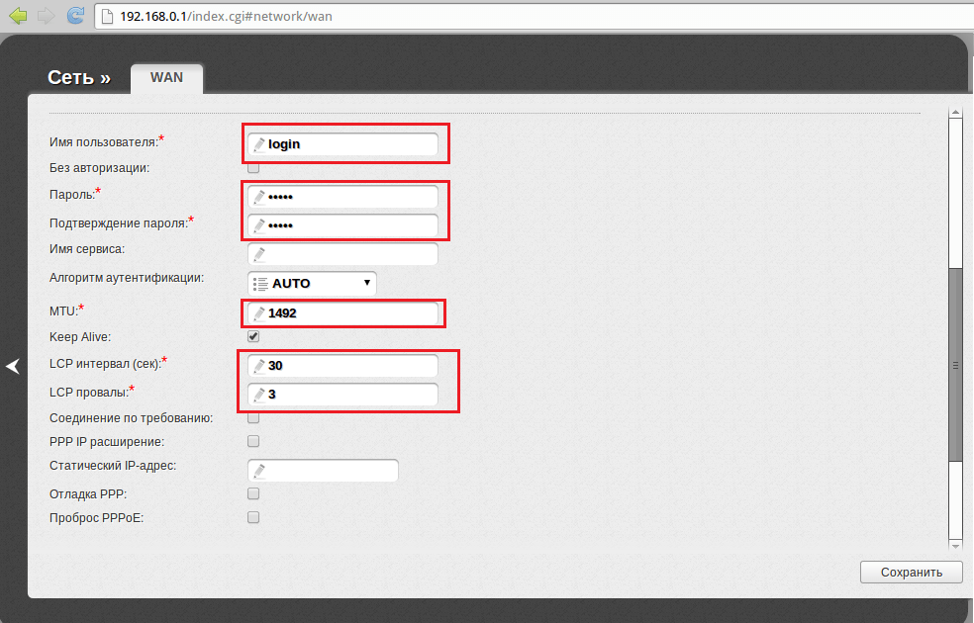Click pencil icon in Имя пользователя field
Image resolution: width=974 pixels, height=623 pixels.
258,144
